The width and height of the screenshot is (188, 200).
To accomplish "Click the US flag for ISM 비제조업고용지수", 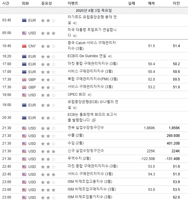I will coord(24,182).
